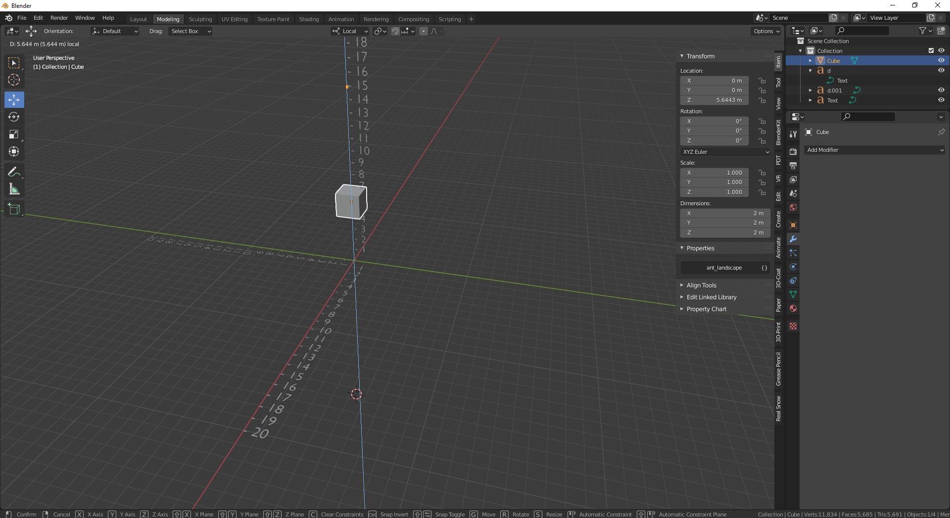Screen dimensions: 950x518
Task: Toggle lock on Location X
Action: [x=762, y=81]
